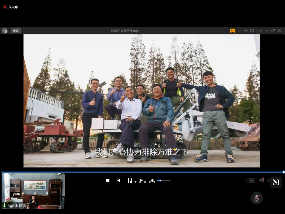Click the mini-mode window icon

click(239, 31)
